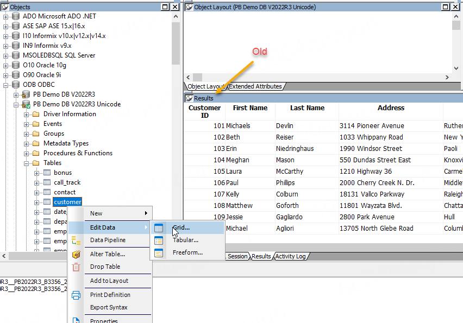Image resolution: width=463 pixels, height=323 pixels.
Task: Switch to the Extended Attributes tab
Action: coord(255,86)
